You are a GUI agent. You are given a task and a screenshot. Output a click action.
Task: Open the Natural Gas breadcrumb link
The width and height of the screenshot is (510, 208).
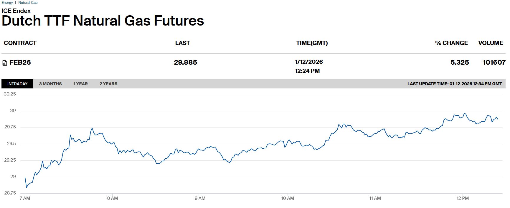coord(28,3)
